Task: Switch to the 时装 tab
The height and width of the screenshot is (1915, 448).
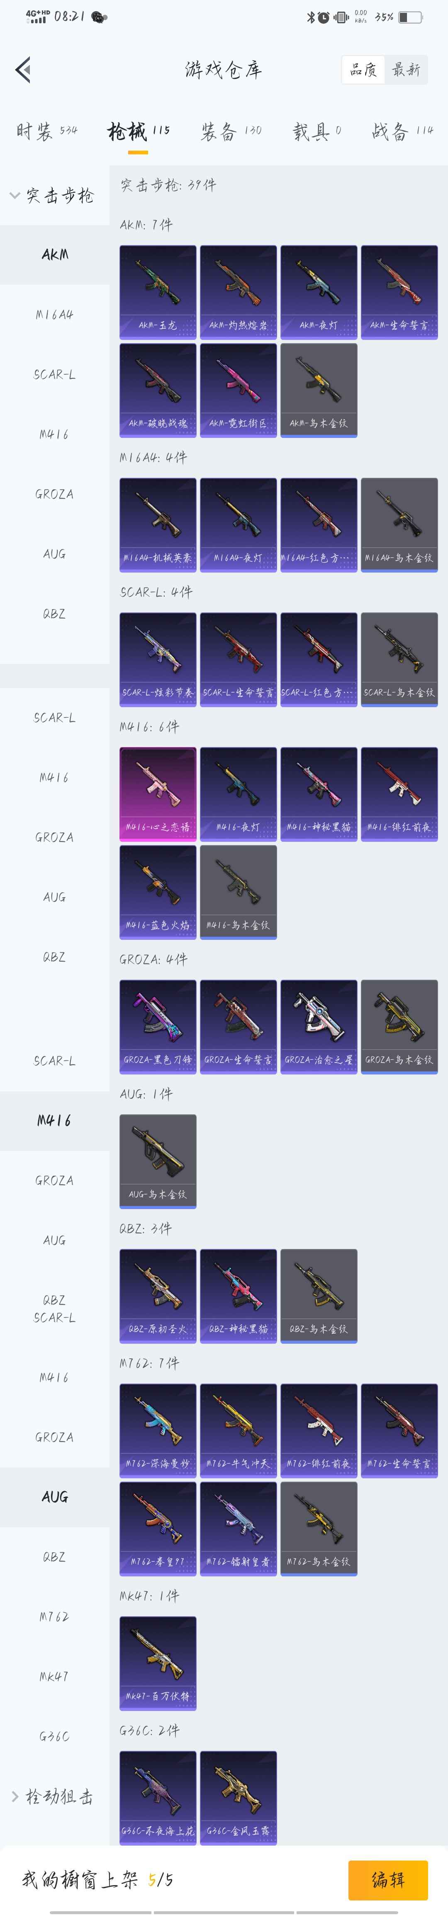Action: 47,132
